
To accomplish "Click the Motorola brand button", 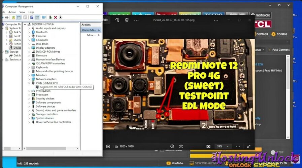I will coord(260,15).
